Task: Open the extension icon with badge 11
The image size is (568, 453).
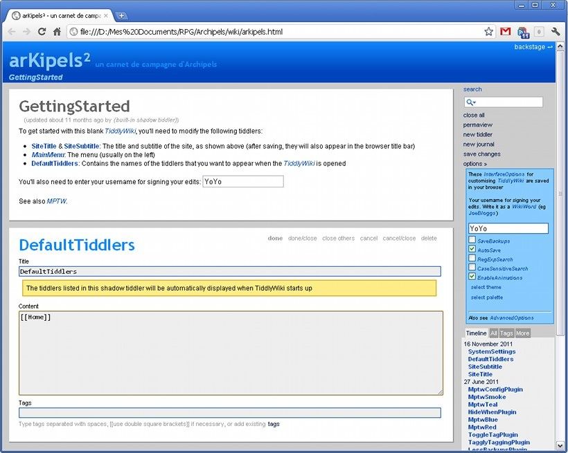Action: (x=523, y=33)
